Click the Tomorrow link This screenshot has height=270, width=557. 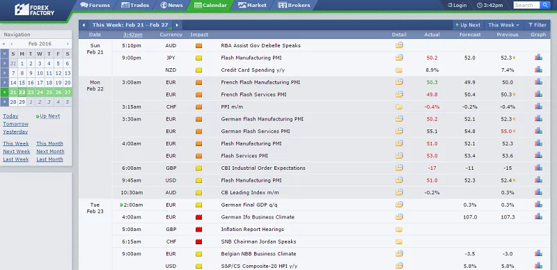[15, 124]
